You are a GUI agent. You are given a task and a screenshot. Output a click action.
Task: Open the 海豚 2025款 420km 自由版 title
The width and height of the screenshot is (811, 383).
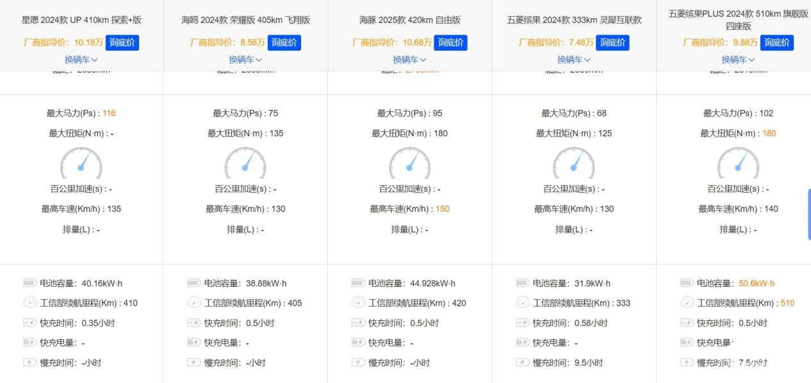tap(410, 20)
